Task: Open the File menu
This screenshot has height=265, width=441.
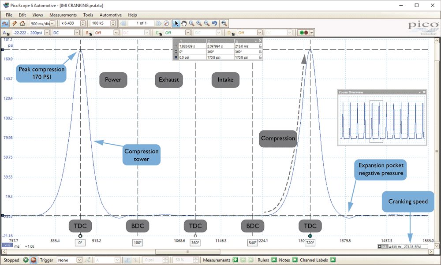Action: (9, 15)
